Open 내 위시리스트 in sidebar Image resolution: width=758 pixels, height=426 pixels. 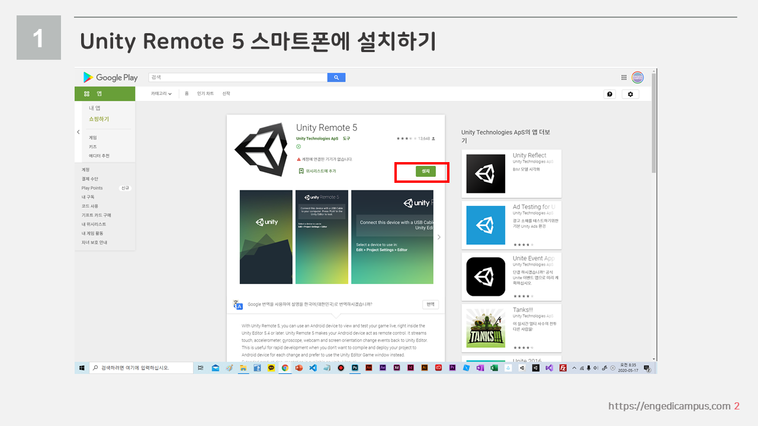pos(94,224)
